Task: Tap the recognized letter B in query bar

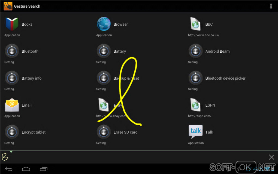Action: tap(5, 157)
